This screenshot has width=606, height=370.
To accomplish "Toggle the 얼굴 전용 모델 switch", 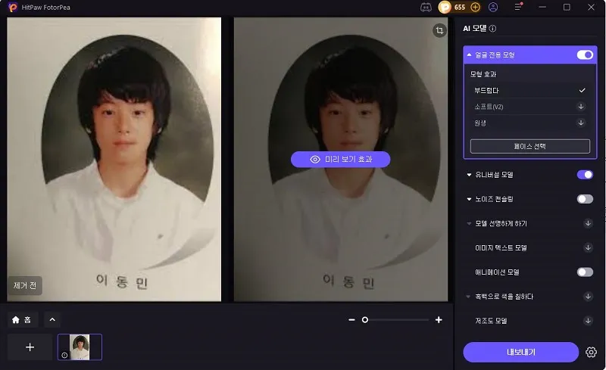I will [585, 54].
